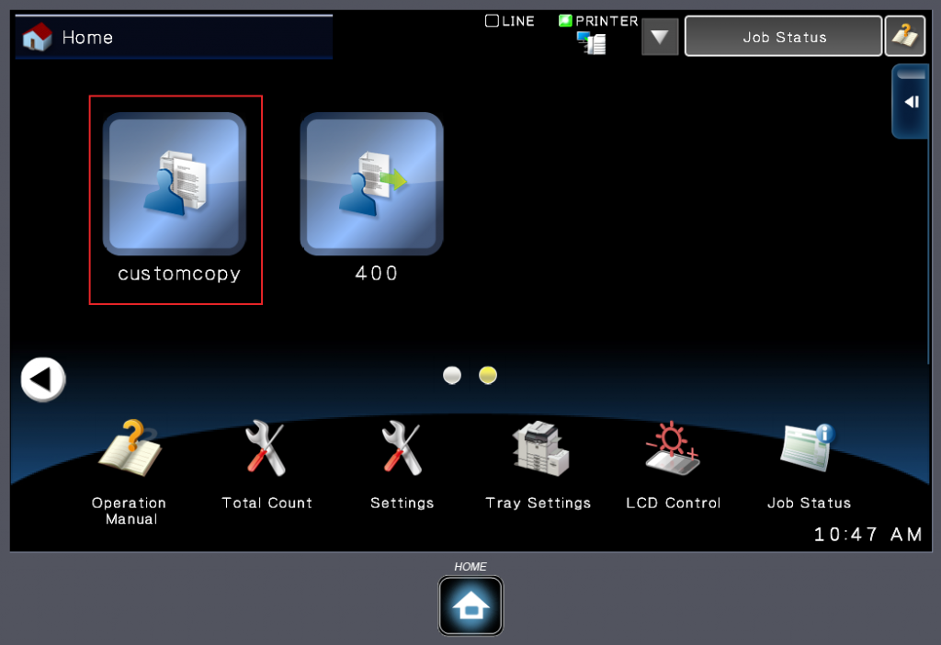941x645 pixels.
Task: Click the help guide icon top right
Action: pyautogui.click(x=904, y=37)
